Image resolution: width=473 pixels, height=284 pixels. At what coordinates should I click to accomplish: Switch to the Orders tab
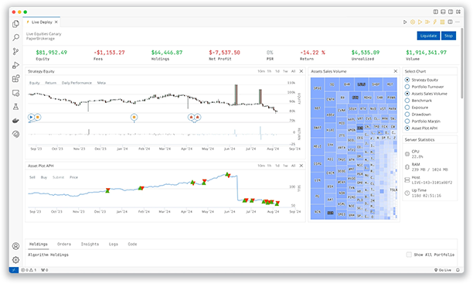(x=64, y=244)
